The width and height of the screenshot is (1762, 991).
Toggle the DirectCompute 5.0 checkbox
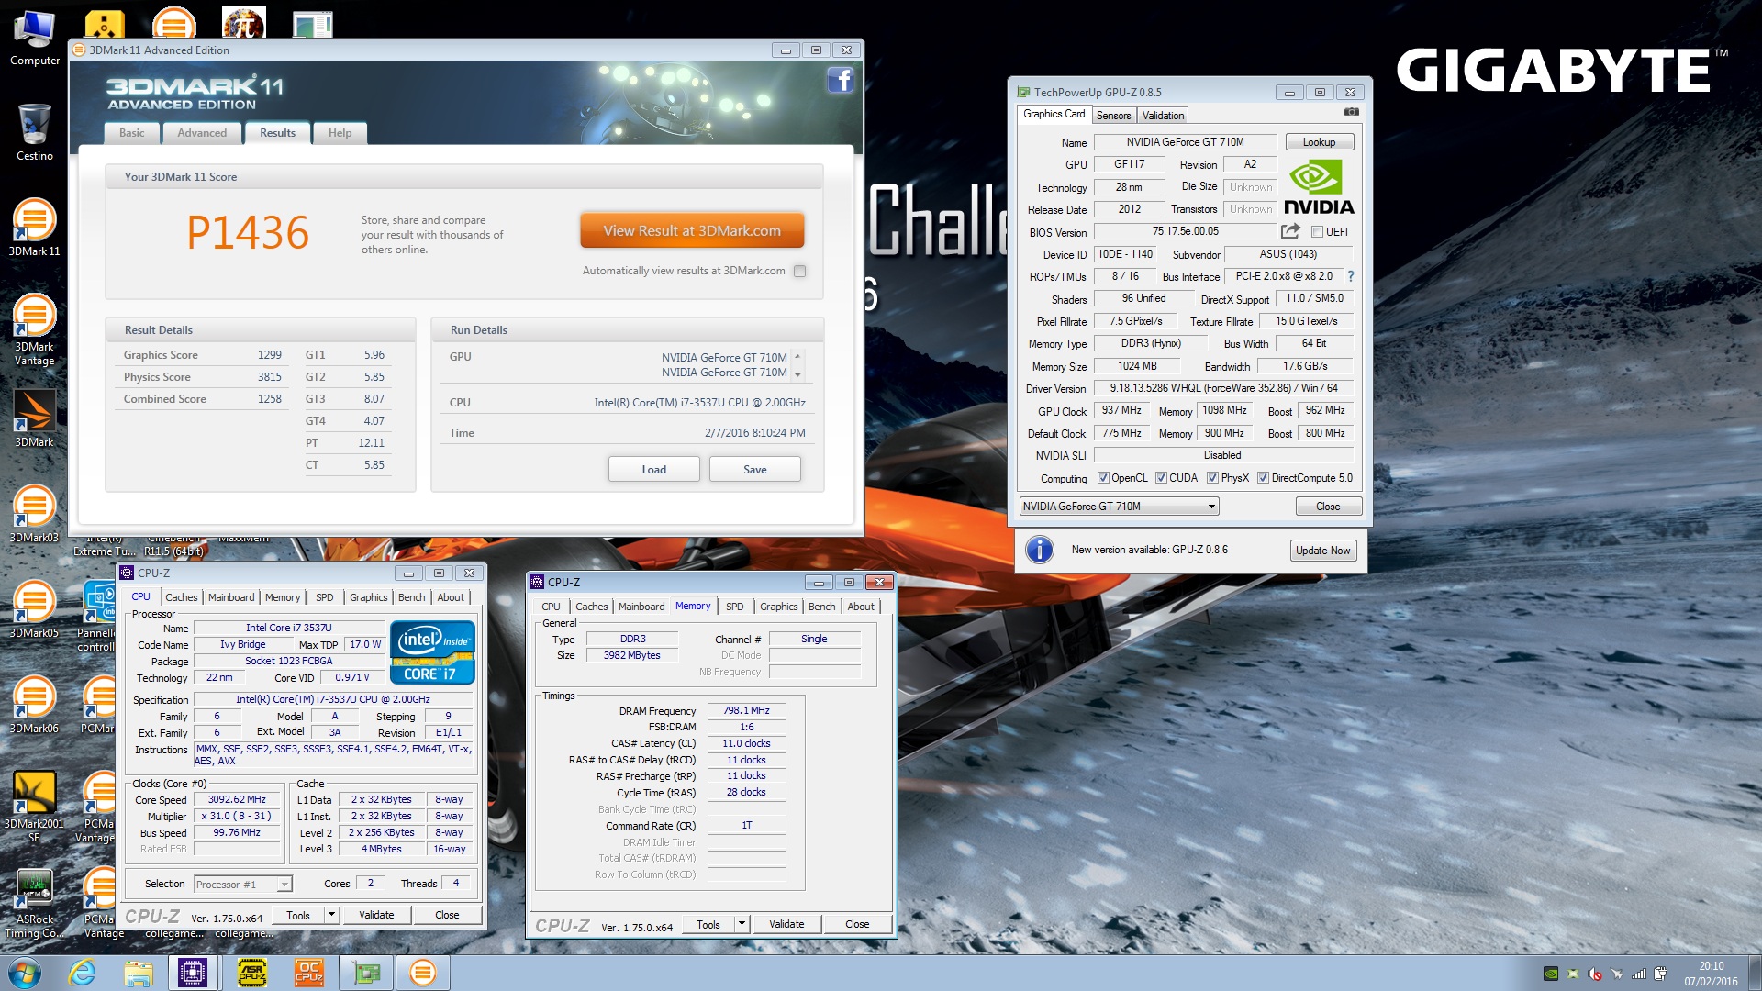[x=1263, y=478]
